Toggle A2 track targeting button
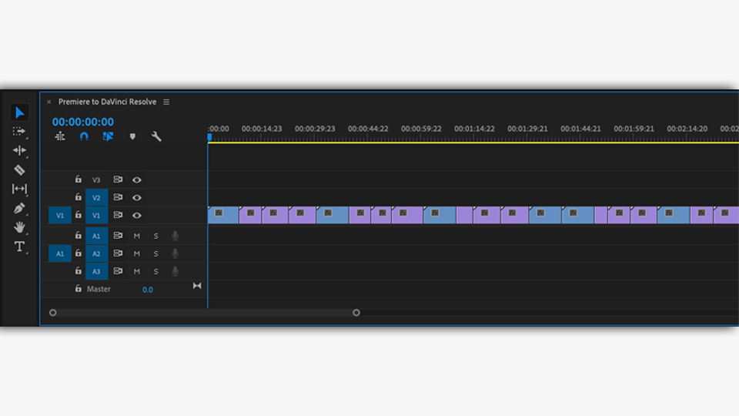Screen dimensions: 739x416 (x=96, y=253)
